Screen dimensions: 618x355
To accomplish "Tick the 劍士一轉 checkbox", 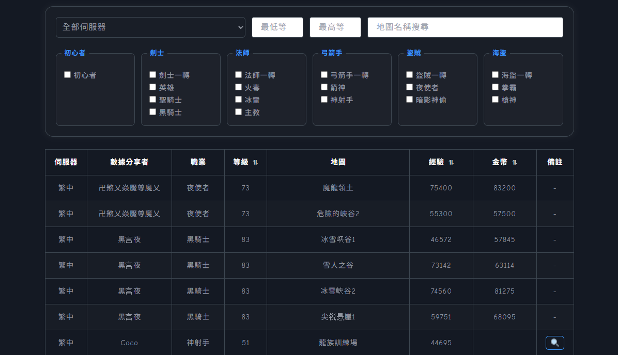I will point(153,74).
